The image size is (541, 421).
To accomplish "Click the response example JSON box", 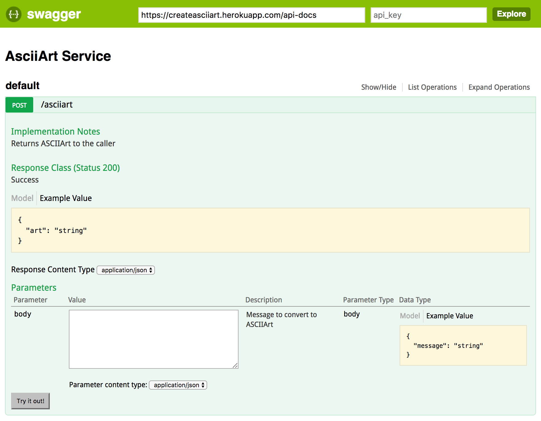I will pos(270,230).
